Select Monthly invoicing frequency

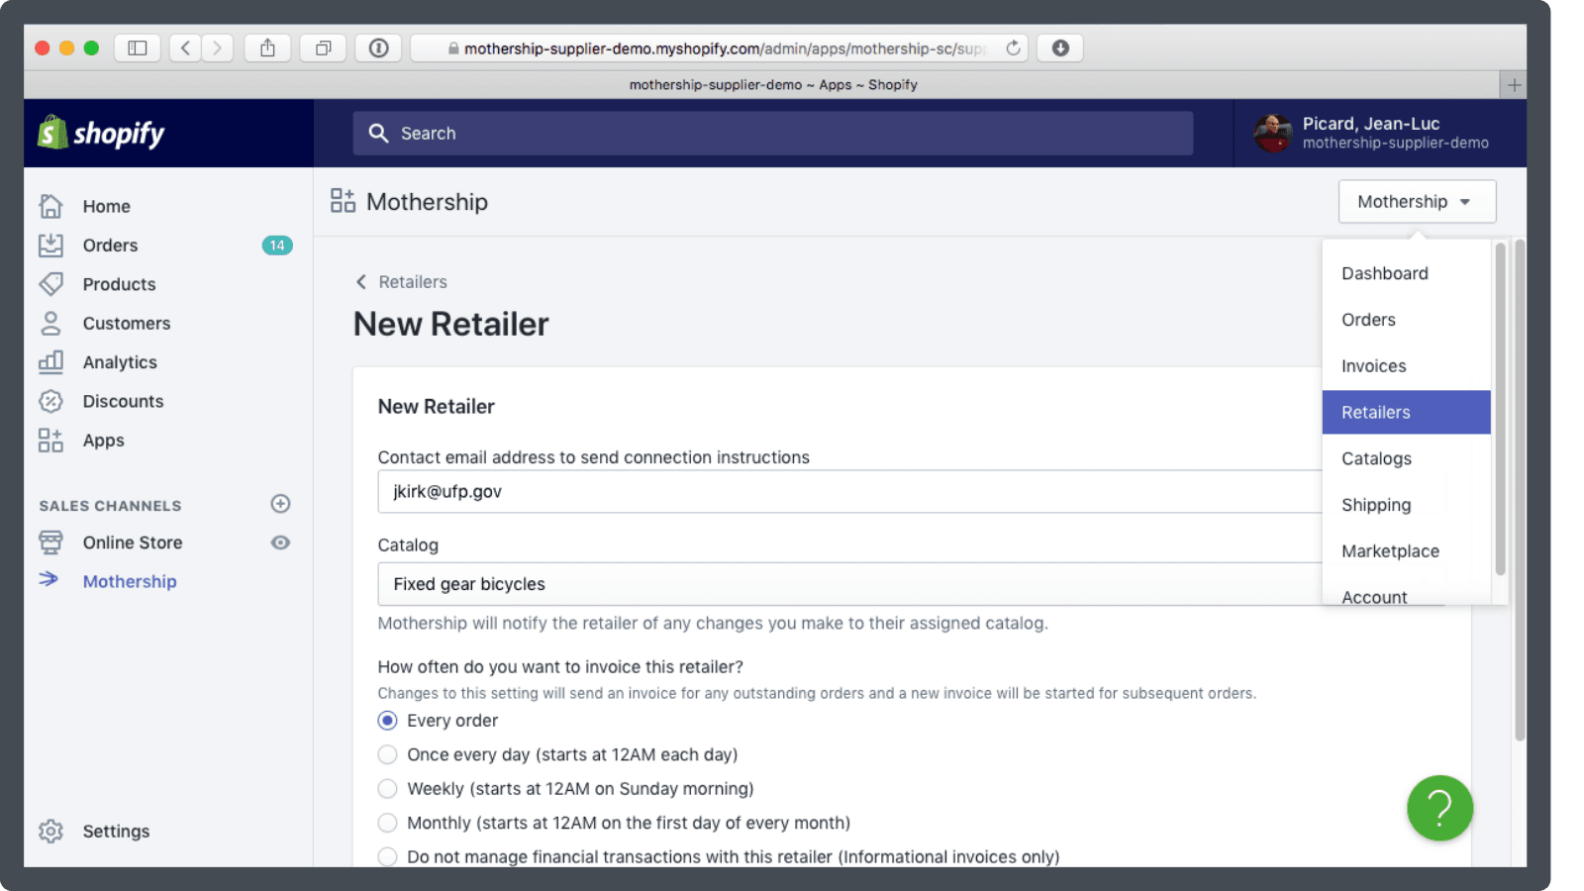(x=387, y=822)
